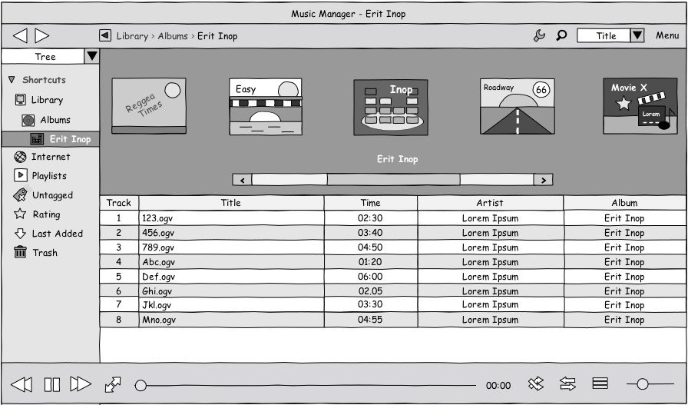Select Library in the sidebar tree
This screenshot has width=688, height=405.
(47, 100)
